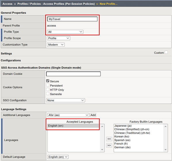Click Factory BuiltIn Languages scroll up arrow
The width and height of the screenshot is (172, 161).
[x=165, y=126]
